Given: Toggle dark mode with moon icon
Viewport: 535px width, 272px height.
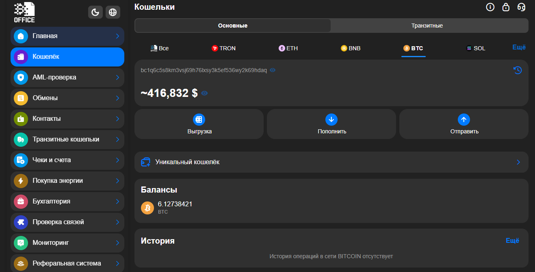Looking at the screenshot, I should [x=95, y=12].
